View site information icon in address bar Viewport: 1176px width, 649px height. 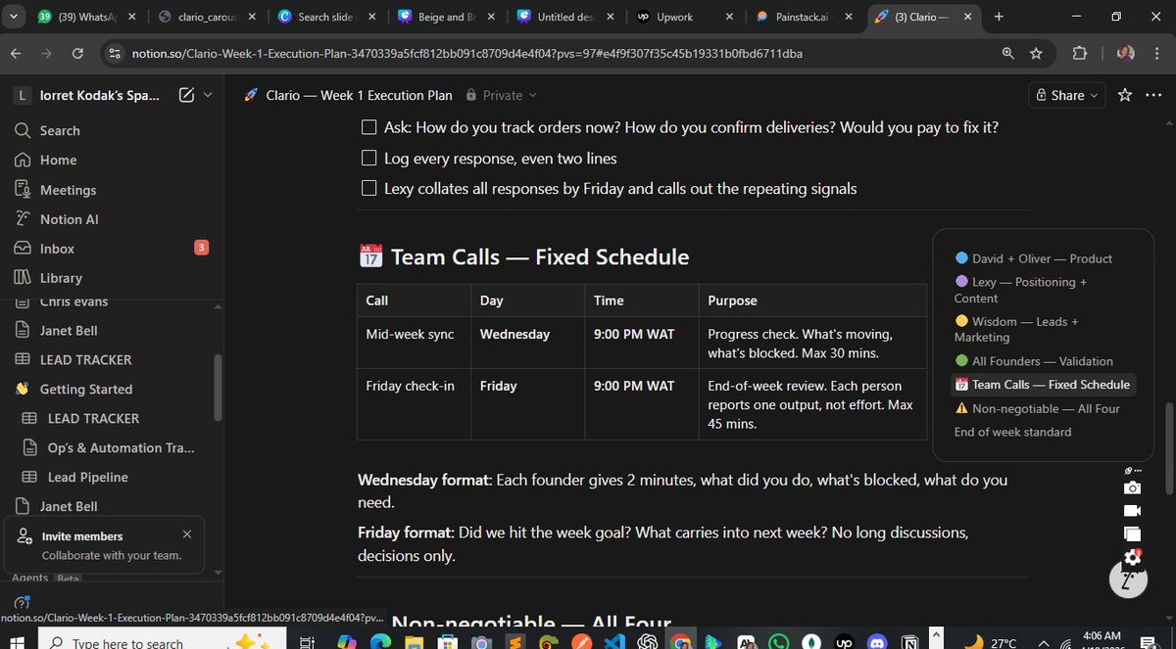click(x=116, y=54)
